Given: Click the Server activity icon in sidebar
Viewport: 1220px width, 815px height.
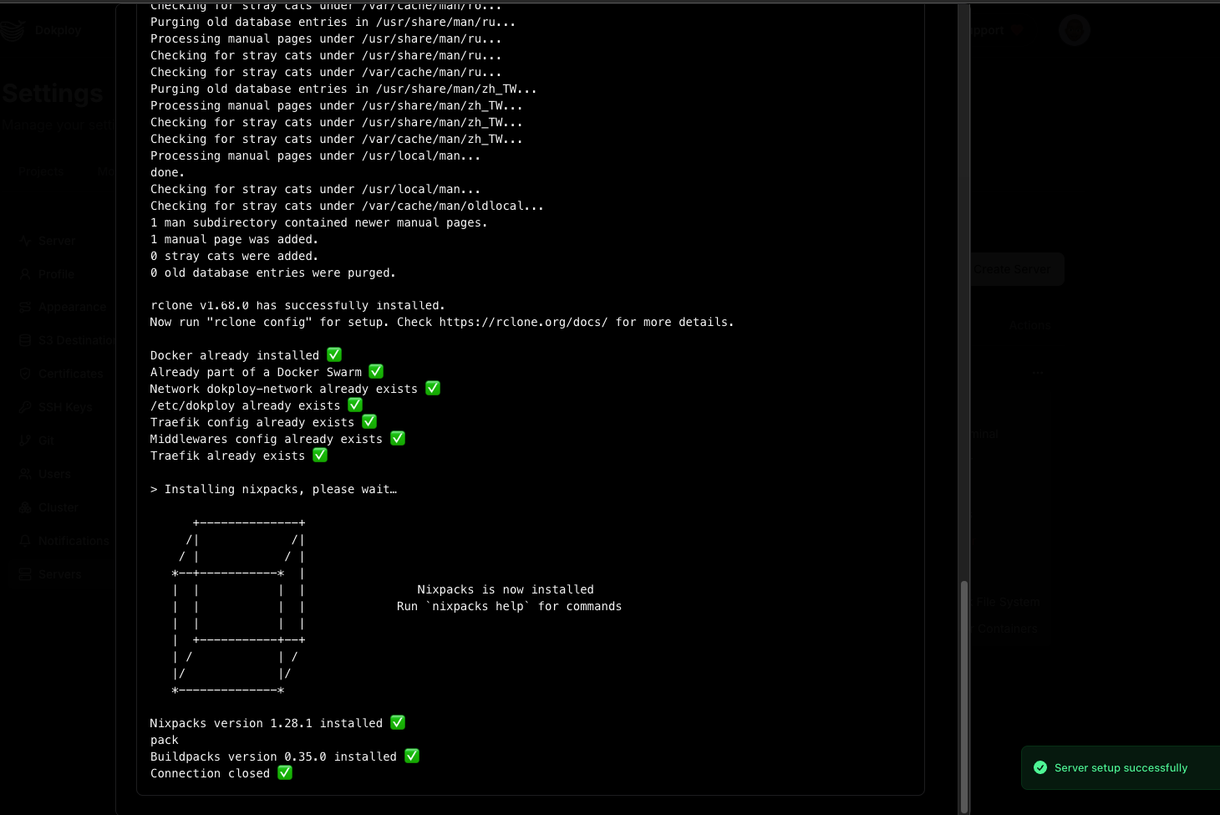Looking at the screenshot, I should click(25, 241).
